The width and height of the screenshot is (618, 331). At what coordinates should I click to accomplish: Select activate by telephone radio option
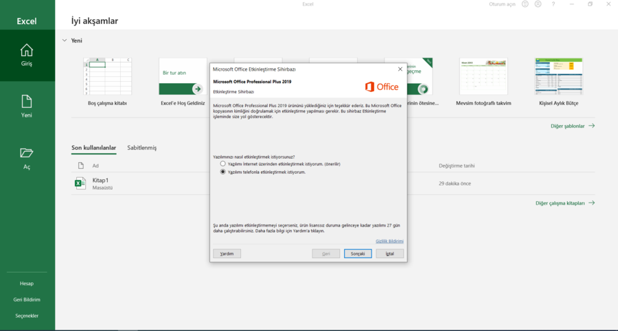pos(223,172)
